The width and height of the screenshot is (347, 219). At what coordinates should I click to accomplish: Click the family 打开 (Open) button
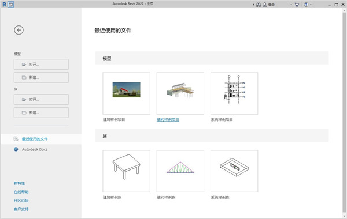pyautogui.click(x=41, y=100)
